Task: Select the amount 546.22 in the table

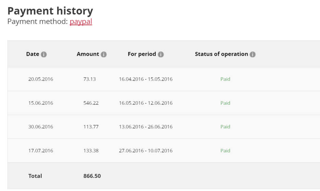Action: [91, 103]
